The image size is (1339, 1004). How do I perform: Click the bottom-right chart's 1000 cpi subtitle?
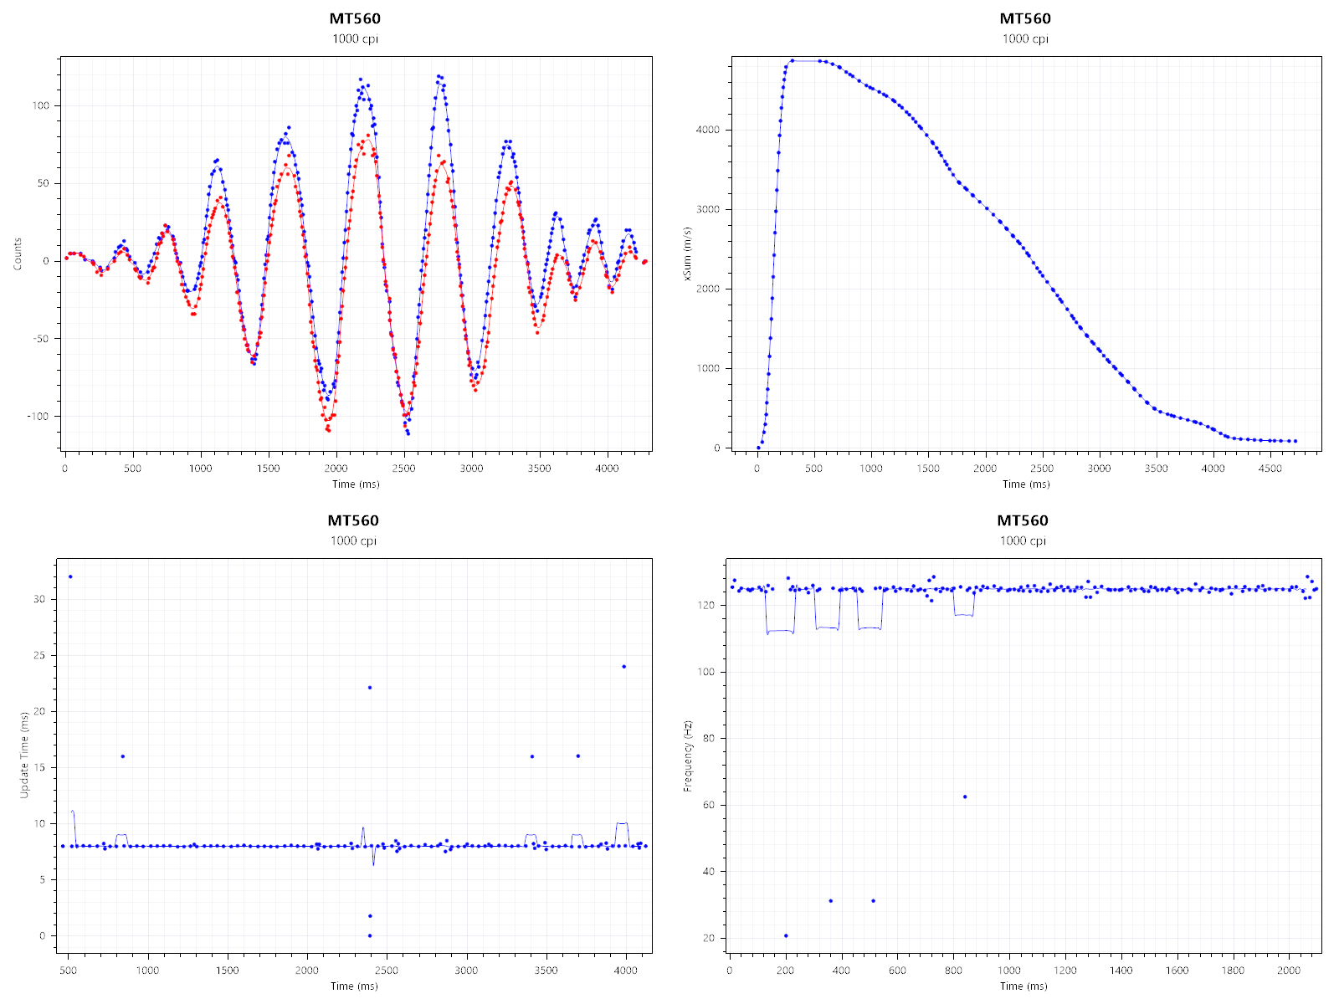(1023, 540)
